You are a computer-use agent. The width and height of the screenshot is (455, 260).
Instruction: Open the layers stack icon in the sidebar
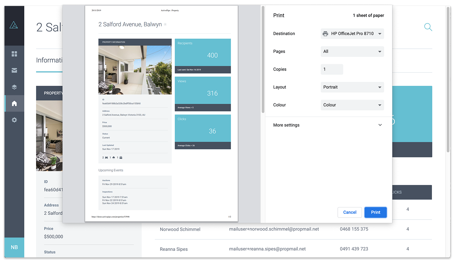14,87
